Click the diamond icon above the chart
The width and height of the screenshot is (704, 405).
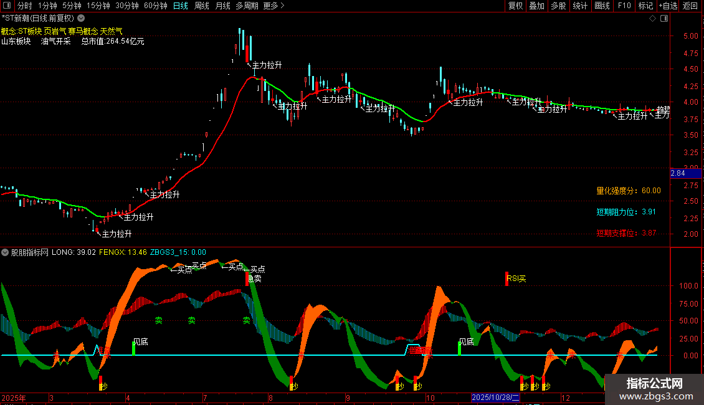point(653,19)
